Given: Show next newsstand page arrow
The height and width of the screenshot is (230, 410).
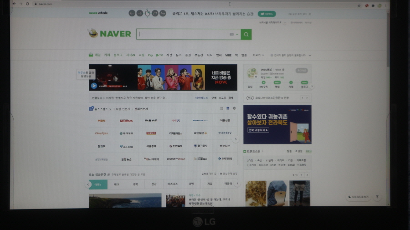Looking at the screenshot, I should (x=236, y=139).
